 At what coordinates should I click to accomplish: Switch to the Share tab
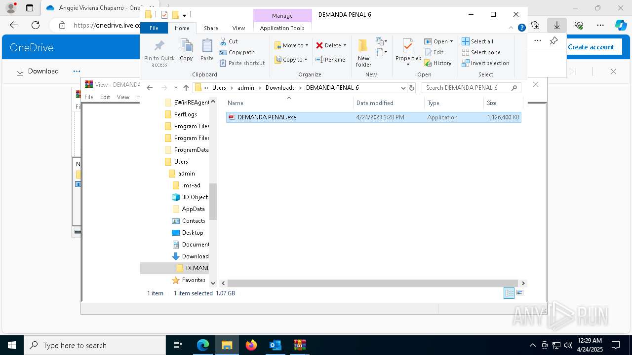pos(211,28)
